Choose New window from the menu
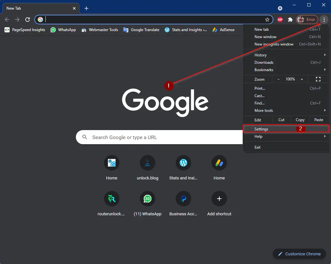Image resolution: width=331 pixels, height=264 pixels. point(286,37)
